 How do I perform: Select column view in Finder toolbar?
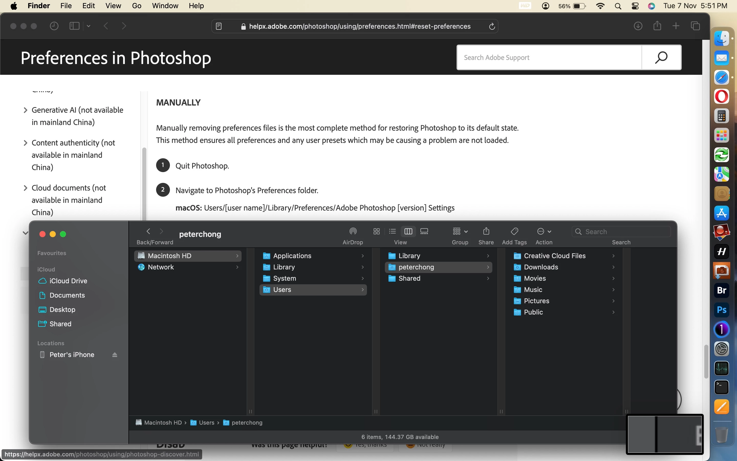click(x=408, y=232)
